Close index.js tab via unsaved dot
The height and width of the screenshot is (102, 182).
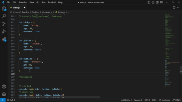click(x=24, y=8)
